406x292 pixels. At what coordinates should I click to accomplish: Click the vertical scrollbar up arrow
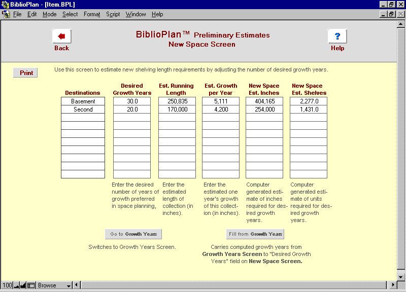pyautogui.click(x=401, y=24)
